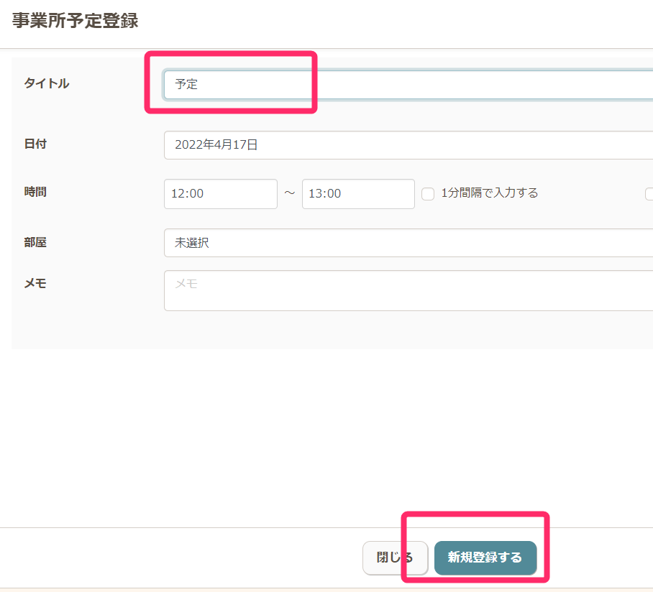Screen dimensions: 653x592
Task: Open the start time field 12:00
Action: 220,194
